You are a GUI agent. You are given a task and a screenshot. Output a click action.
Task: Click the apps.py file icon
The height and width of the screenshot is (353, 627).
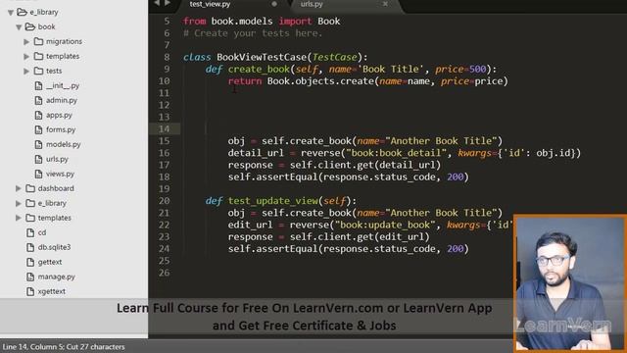coord(38,116)
